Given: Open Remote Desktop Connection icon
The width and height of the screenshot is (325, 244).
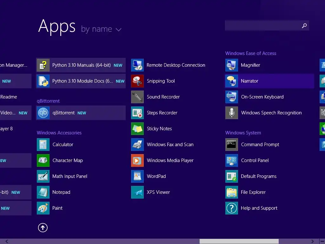Looking at the screenshot, I should click(137, 65).
